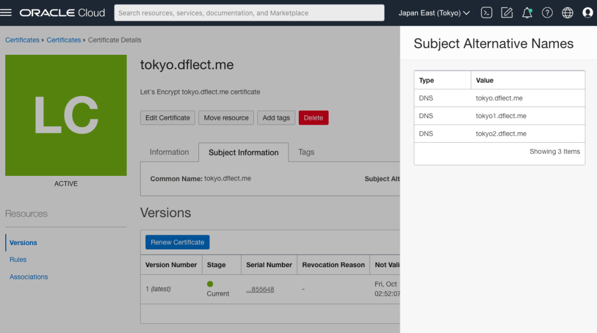Launch Cloud Shell from the header
Screen dimensions: 597x333
coord(487,13)
